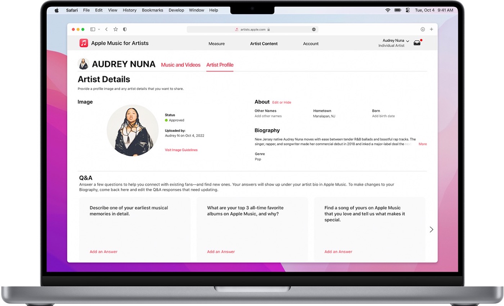The height and width of the screenshot is (306, 504).
Task: Click Add other names field
Action: click(268, 116)
